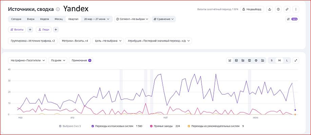Select the Вчера period tab
The image size is (311, 135).
[x=31, y=19]
